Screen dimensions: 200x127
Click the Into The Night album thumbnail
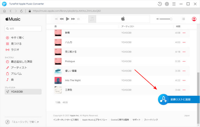(x=58, y=81)
